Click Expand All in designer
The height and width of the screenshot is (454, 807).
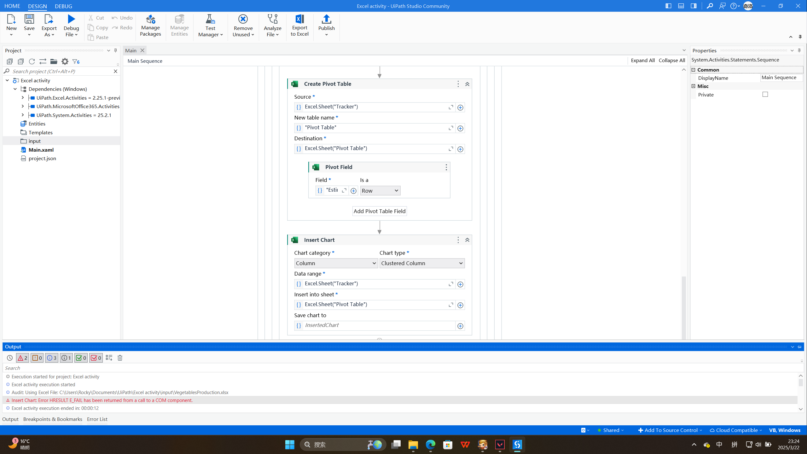pyautogui.click(x=643, y=61)
